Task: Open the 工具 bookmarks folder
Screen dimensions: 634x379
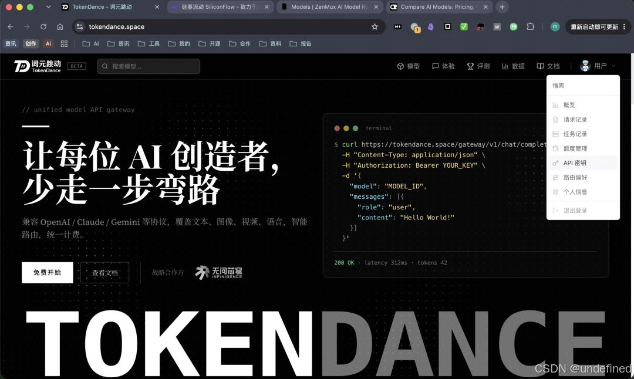Action: (x=149, y=43)
